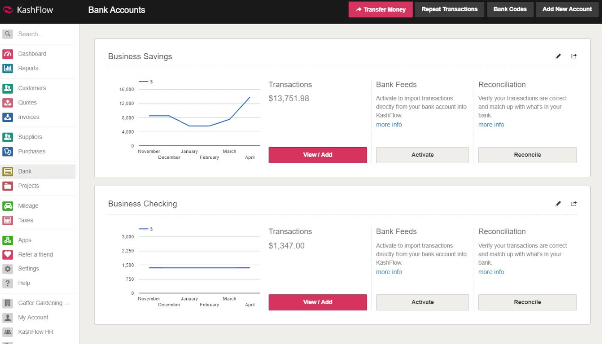Viewport: 602px width, 364px height.
Task: Click the Settings gear icon
Action: tap(8, 269)
